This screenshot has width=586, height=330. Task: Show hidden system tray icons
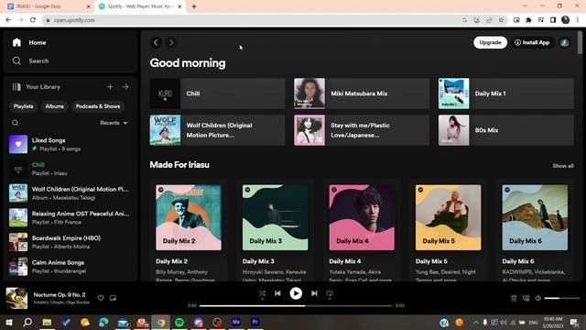[x=475, y=322]
